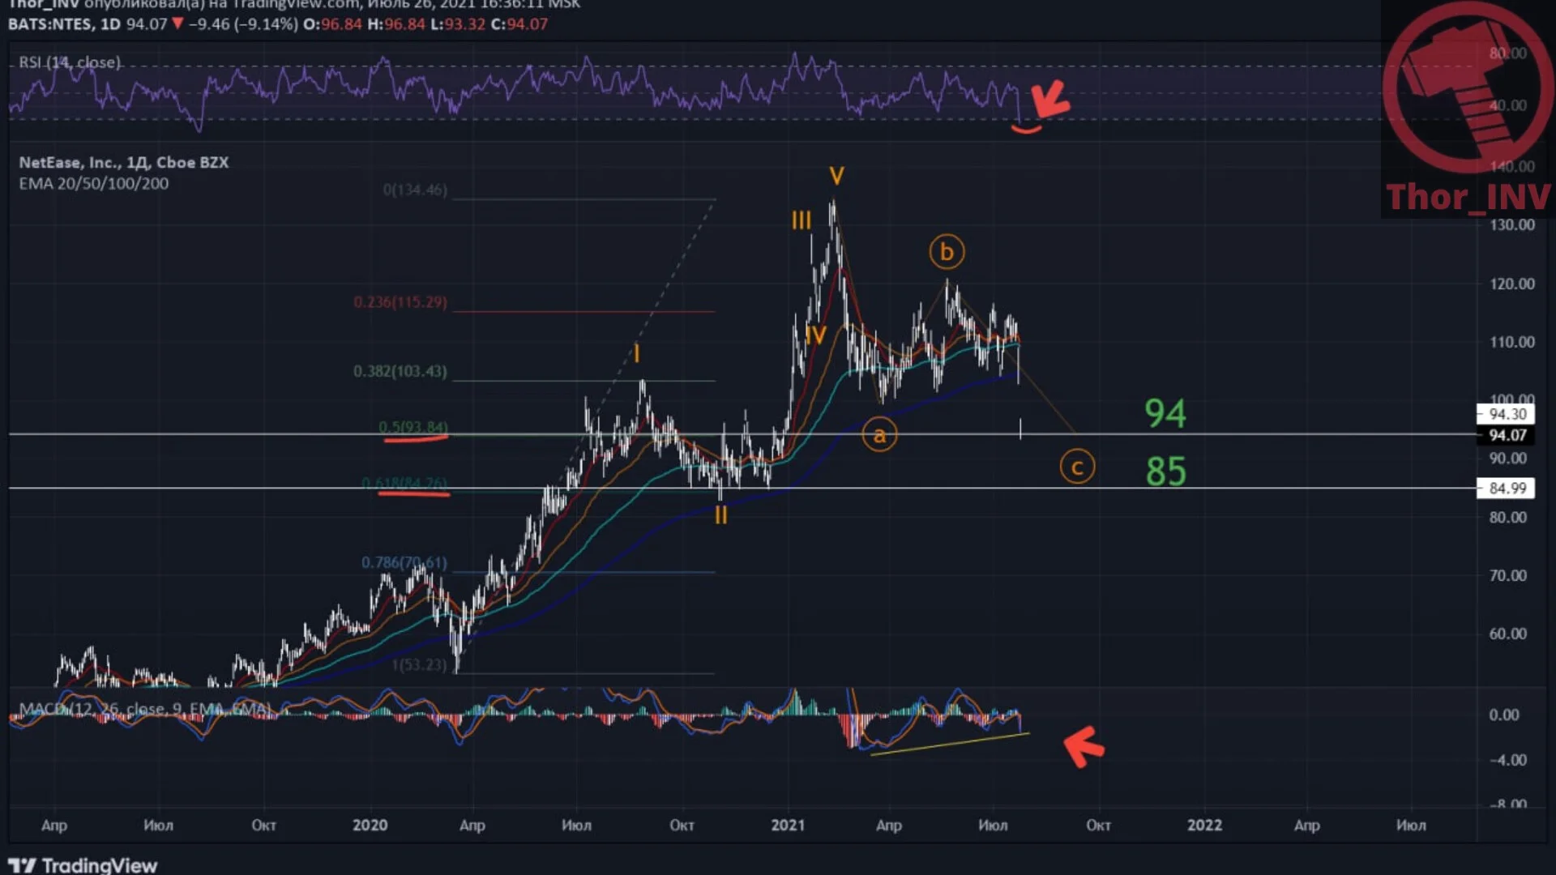Click 60.00 on the price axis

[x=1507, y=634]
